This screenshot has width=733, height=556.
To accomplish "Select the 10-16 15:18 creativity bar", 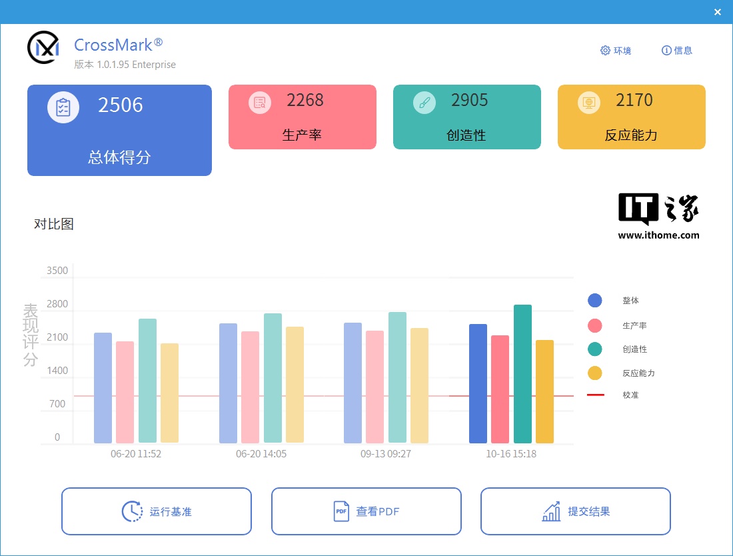I will click(522, 373).
